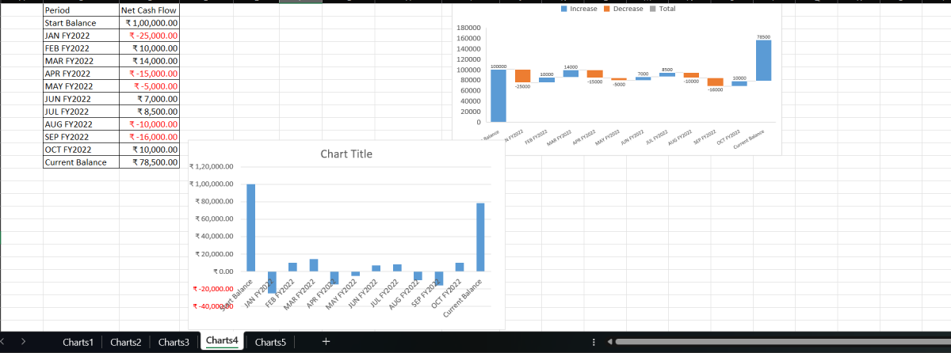Click the horizontal scrollbar thumb
Image resolution: width=951 pixels, height=353 pixels.
point(777,342)
